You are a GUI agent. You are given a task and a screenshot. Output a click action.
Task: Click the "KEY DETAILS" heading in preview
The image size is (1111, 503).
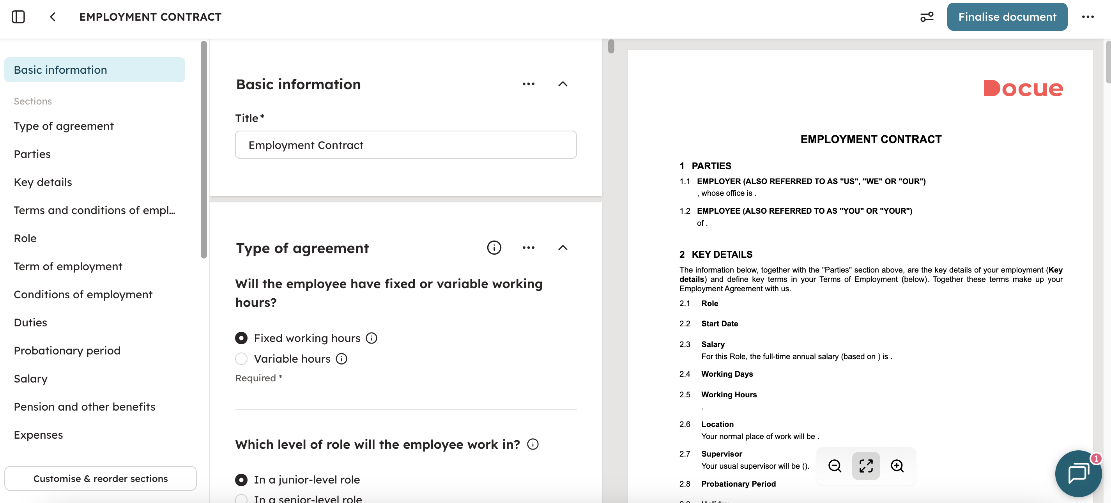coord(722,255)
